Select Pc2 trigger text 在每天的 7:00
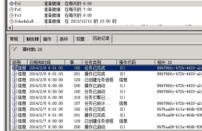 [78, 9]
